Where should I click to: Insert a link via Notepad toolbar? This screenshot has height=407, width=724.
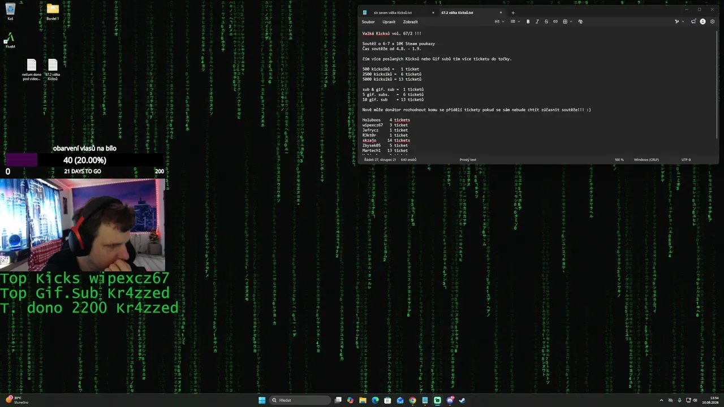[x=555, y=21]
